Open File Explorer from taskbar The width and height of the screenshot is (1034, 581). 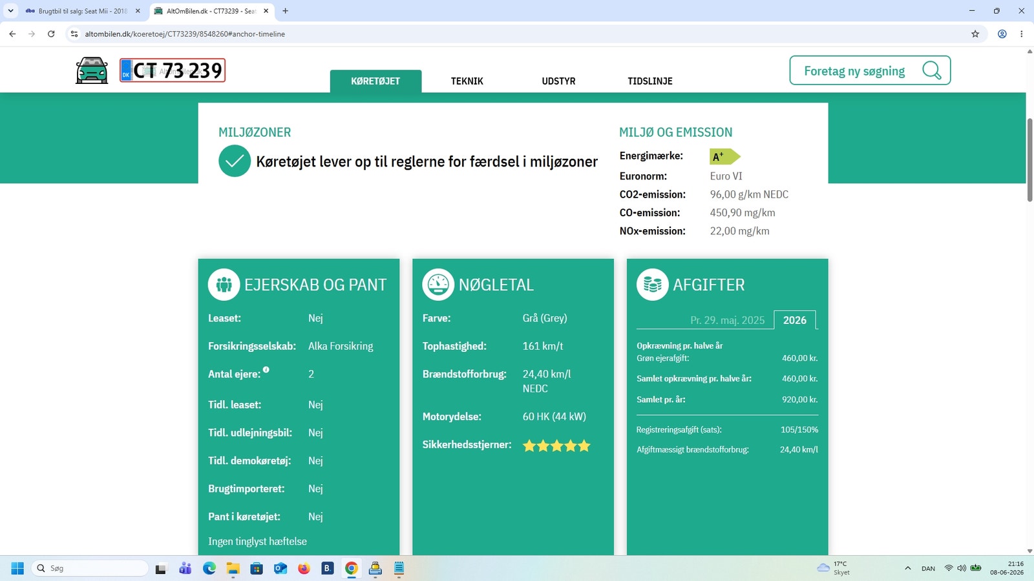(233, 568)
